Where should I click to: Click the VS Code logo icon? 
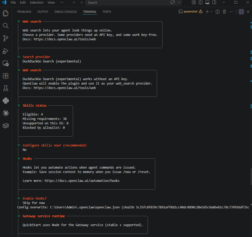tap(4, 2)
